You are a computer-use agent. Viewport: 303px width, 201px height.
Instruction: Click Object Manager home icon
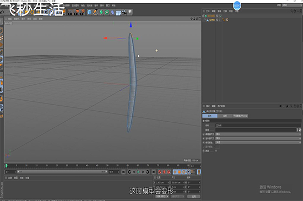click(295, 11)
